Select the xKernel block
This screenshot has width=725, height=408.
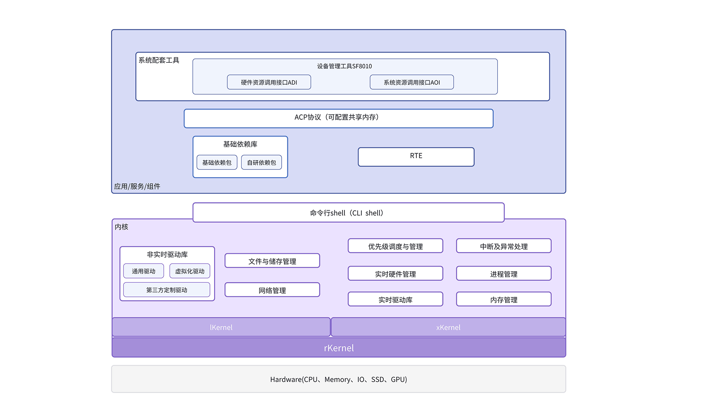point(448,327)
